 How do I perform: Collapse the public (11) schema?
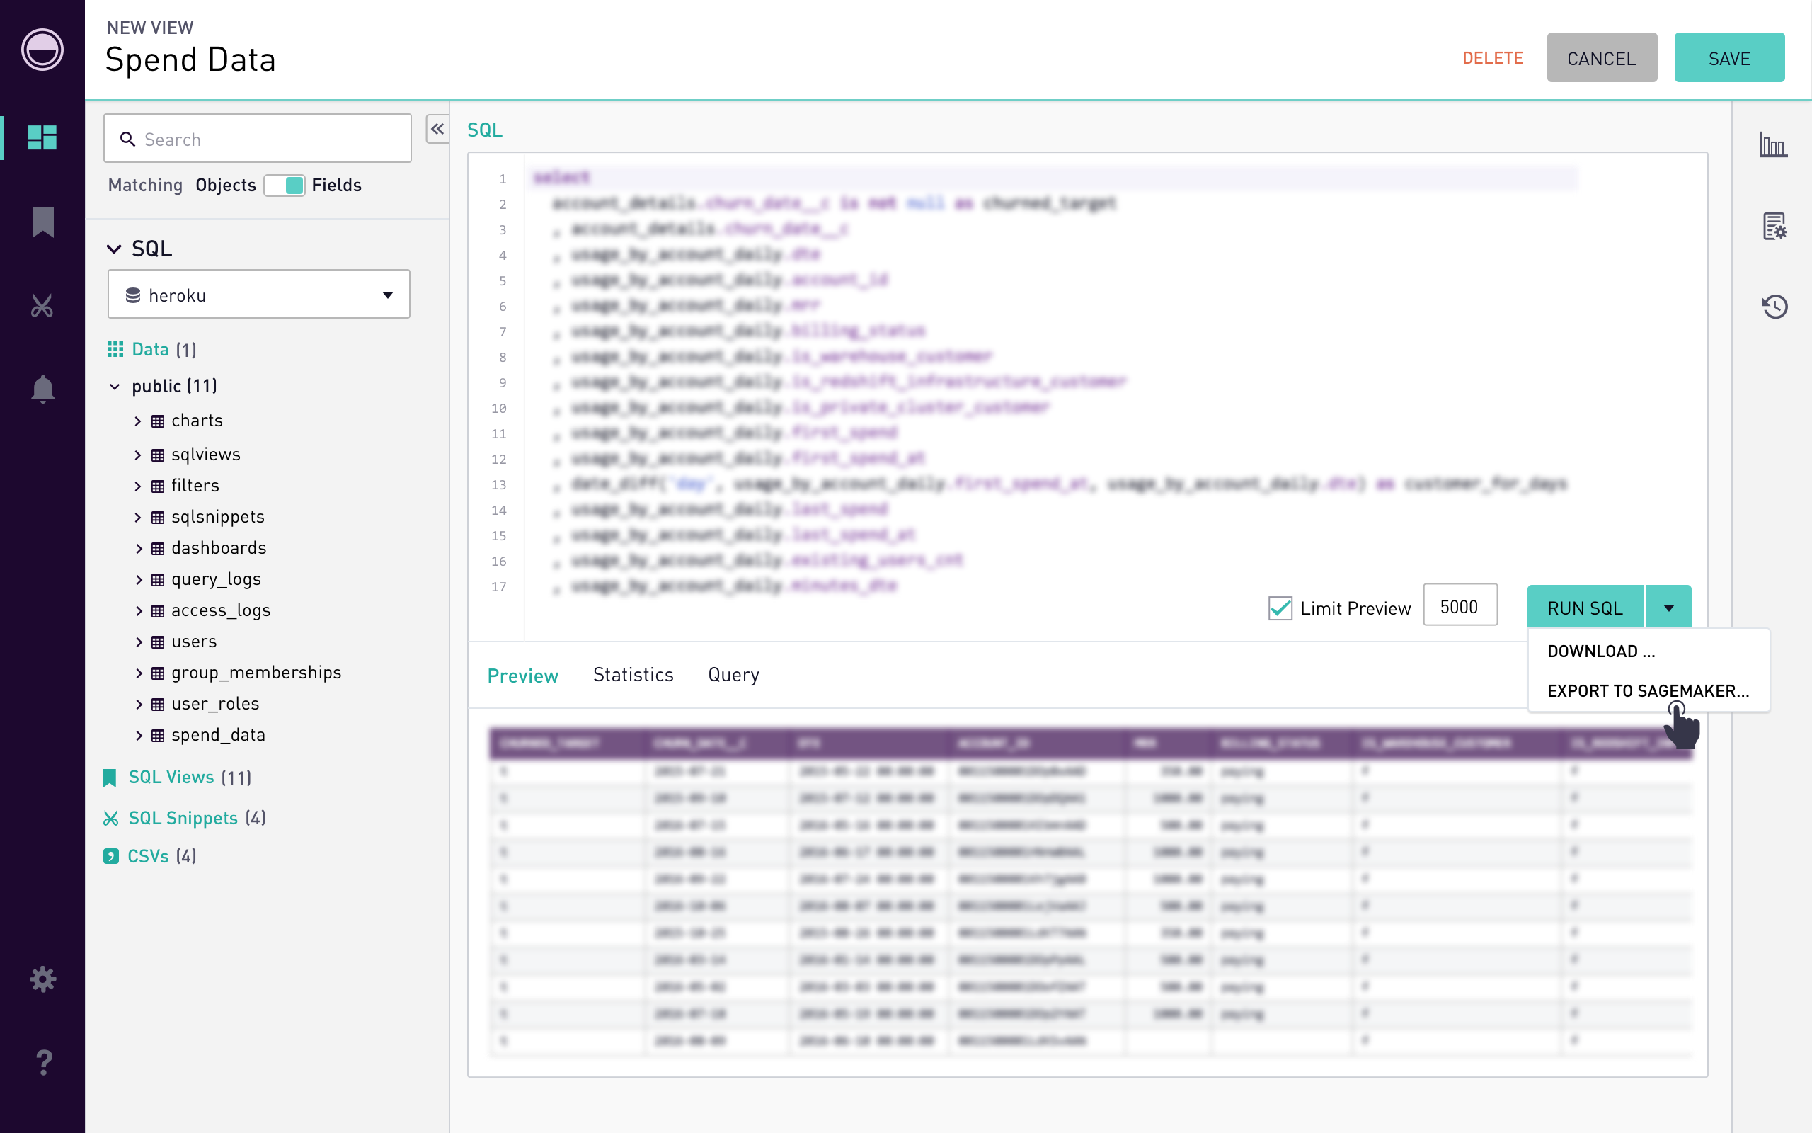click(x=115, y=387)
